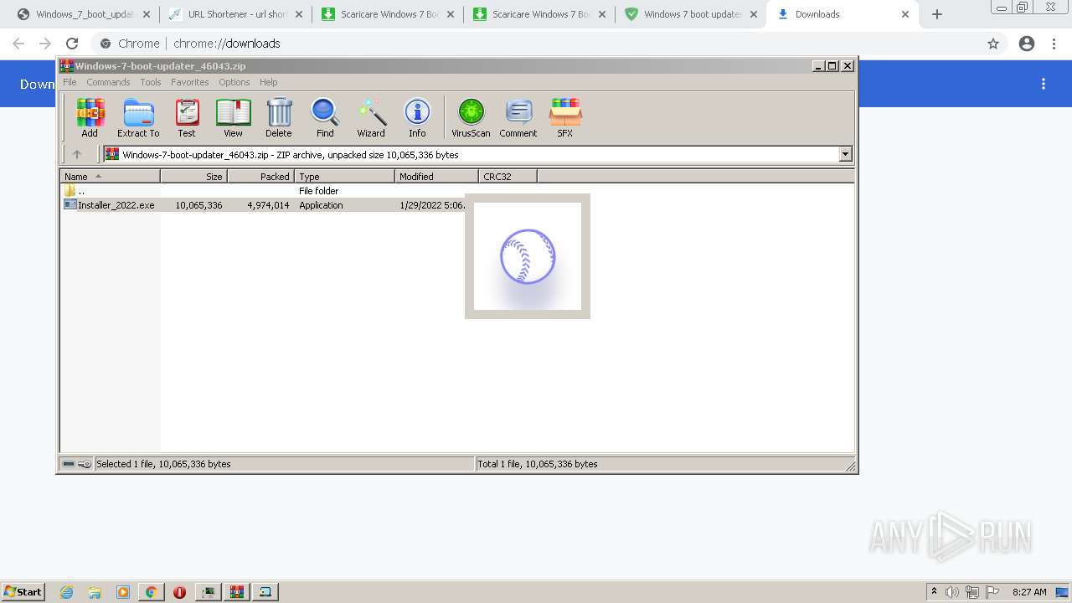1072x603 pixels.
Task: Click the WinRAR taskbar button
Action: 236,592
